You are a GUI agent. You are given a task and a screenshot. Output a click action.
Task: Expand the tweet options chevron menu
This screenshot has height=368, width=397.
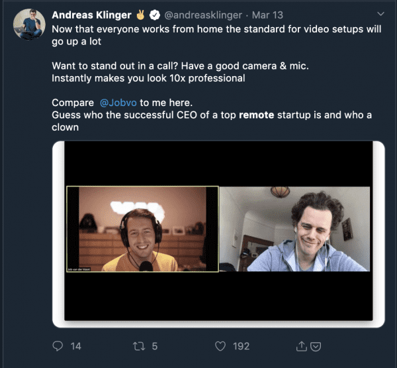pos(380,13)
